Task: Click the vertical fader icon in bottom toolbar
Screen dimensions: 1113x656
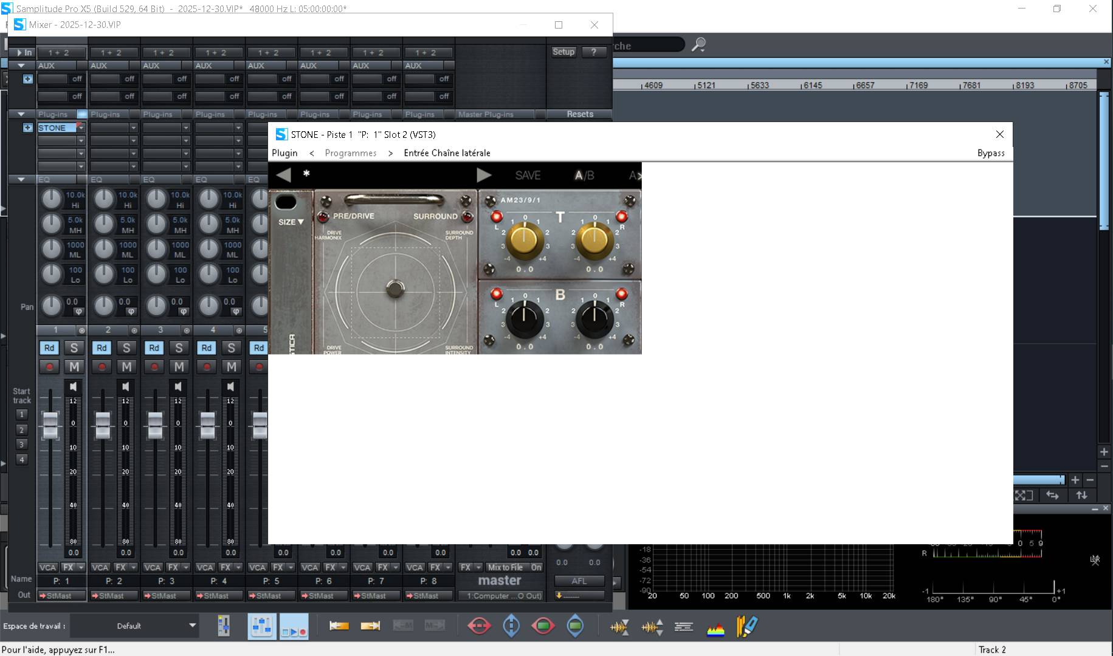Action: [224, 626]
